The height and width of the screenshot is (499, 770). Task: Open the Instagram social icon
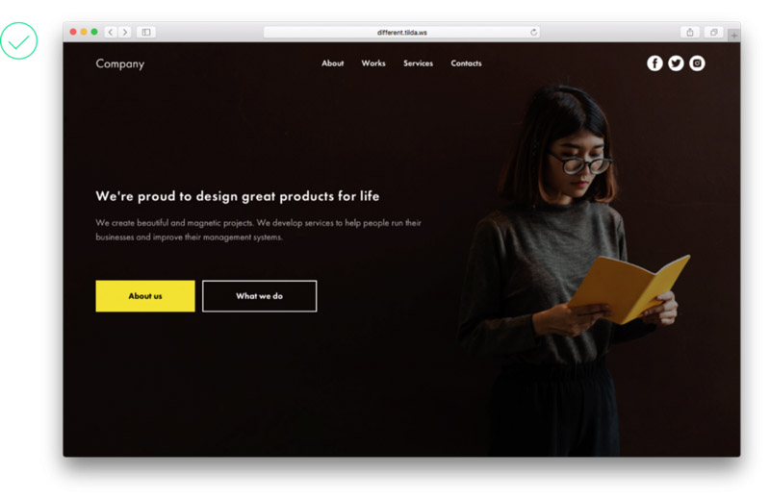tap(697, 63)
